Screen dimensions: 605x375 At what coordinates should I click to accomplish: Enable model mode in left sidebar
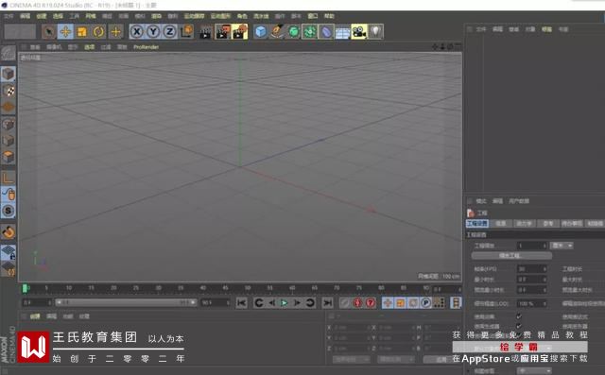coord(9,74)
